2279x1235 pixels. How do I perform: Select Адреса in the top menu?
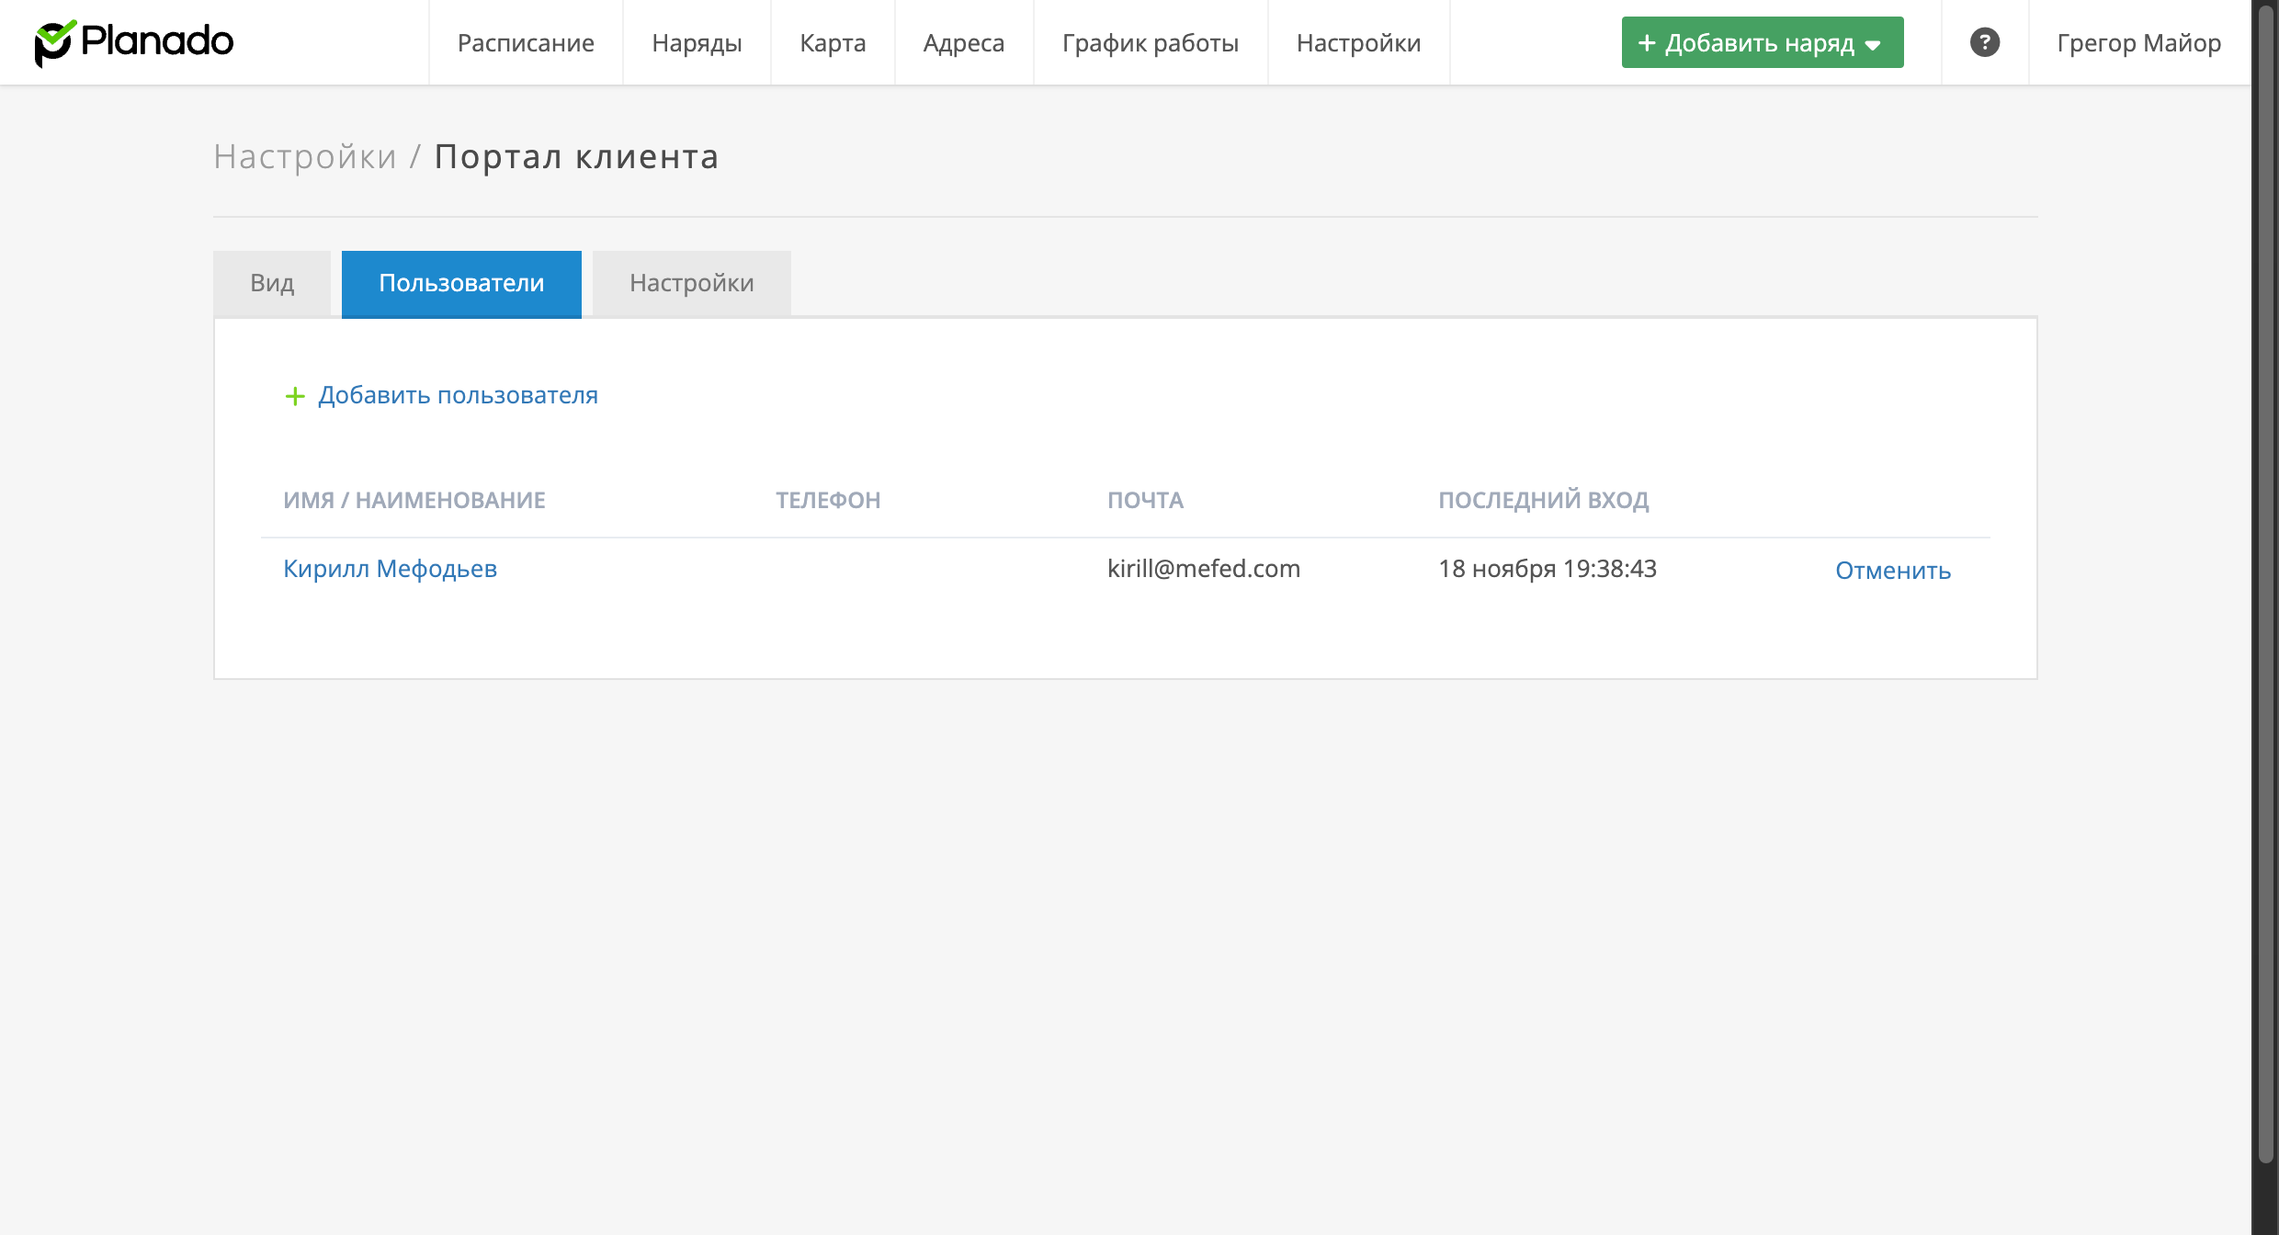[x=963, y=43]
